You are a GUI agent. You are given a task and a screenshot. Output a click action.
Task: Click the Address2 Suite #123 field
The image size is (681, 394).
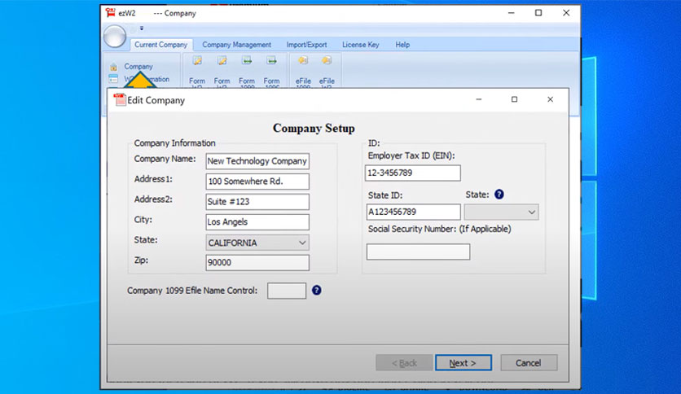click(x=257, y=202)
